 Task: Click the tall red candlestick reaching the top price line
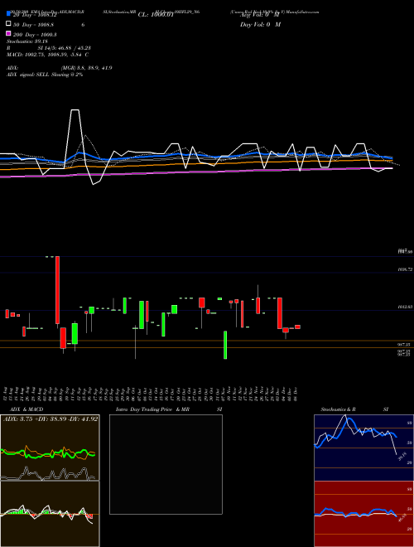tap(57, 290)
